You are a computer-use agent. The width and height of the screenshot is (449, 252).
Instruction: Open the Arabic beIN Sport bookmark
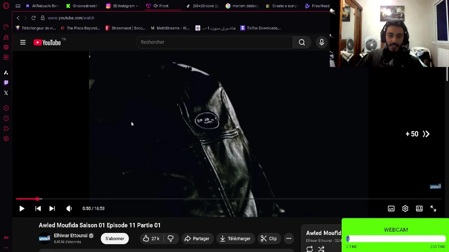tap(215, 28)
